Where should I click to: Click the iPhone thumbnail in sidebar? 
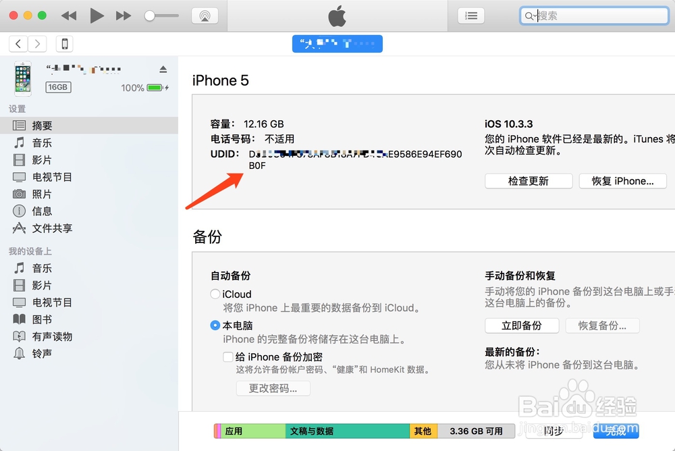tap(23, 78)
